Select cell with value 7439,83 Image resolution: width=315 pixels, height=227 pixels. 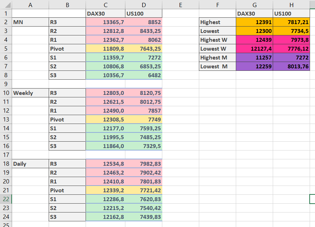click(143, 217)
